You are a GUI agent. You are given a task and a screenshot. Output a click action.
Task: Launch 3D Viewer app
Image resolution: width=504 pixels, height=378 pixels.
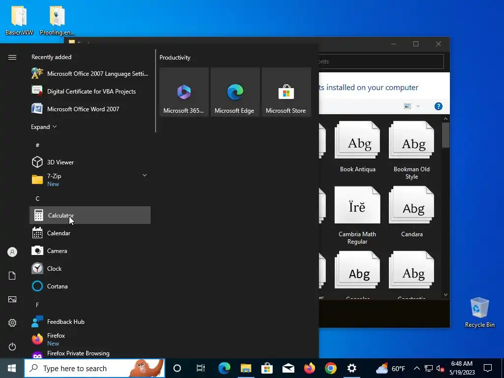pyautogui.click(x=90, y=162)
